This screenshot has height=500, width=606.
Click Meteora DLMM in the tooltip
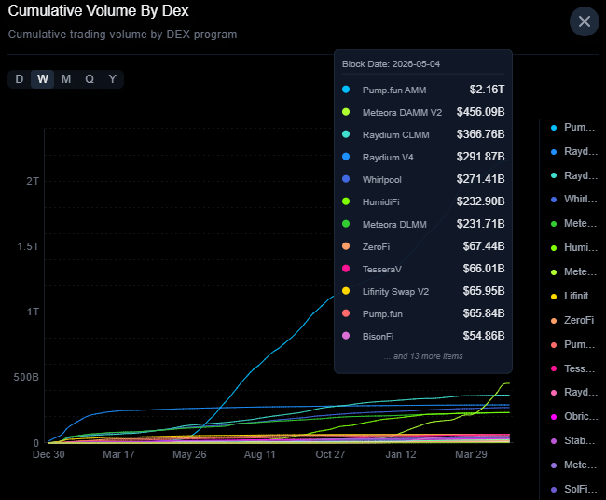coord(394,225)
